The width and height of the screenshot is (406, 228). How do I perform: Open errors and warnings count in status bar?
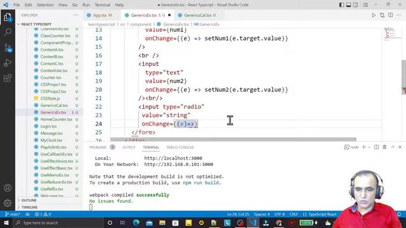(43, 214)
